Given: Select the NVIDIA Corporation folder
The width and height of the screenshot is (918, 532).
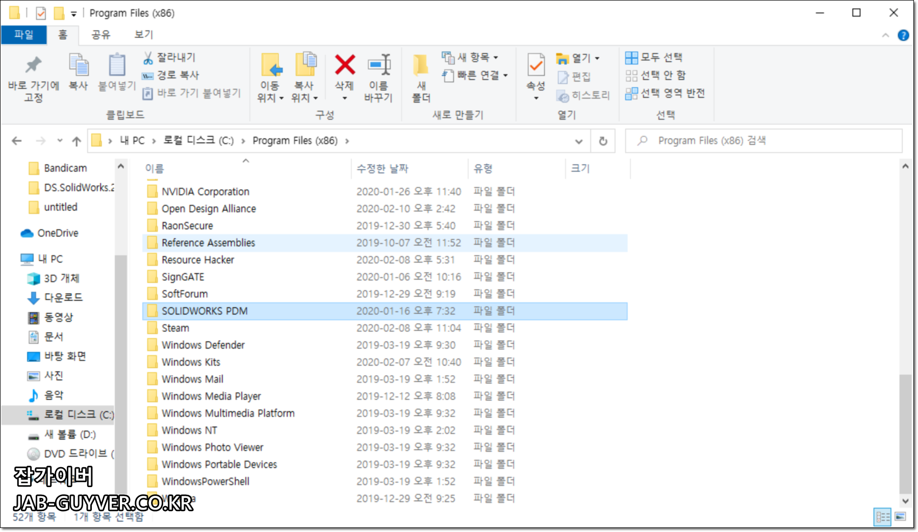Looking at the screenshot, I should click(x=385, y=192).
